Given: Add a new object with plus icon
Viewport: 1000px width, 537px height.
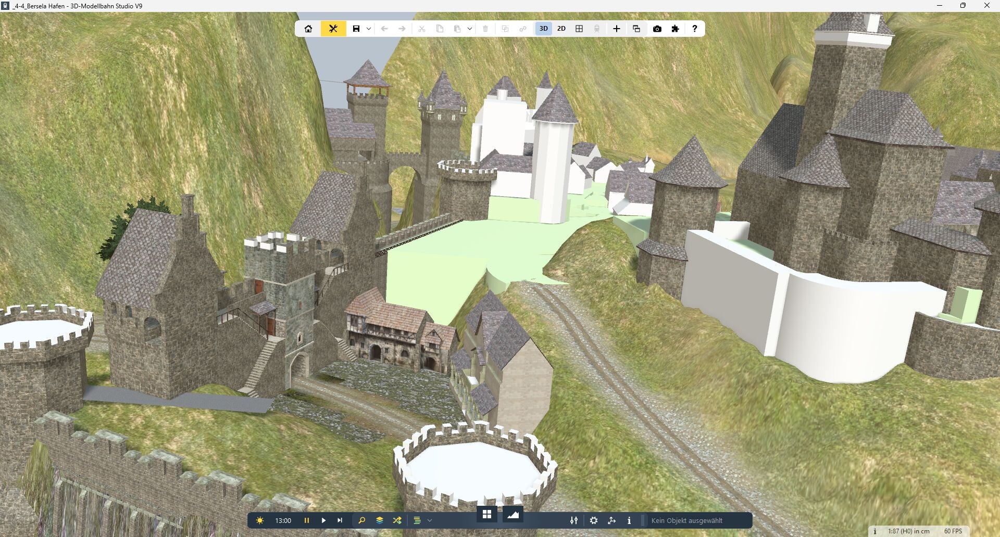Looking at the screenshot, I should tap(616, 29).
